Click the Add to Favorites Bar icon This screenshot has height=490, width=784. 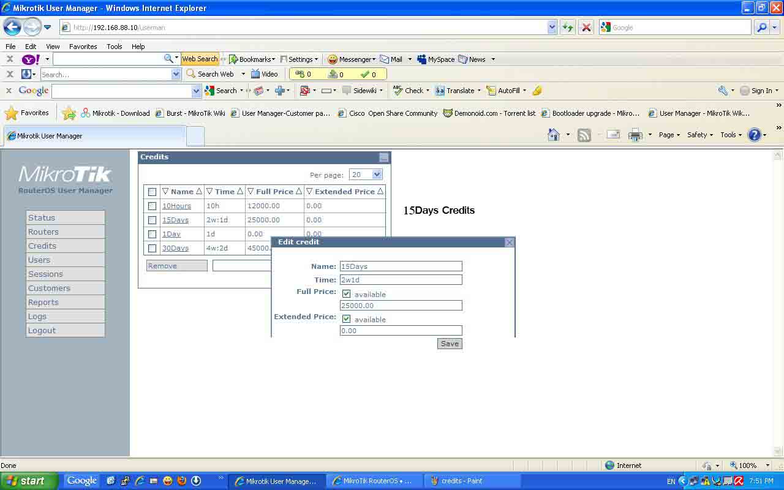69,113
